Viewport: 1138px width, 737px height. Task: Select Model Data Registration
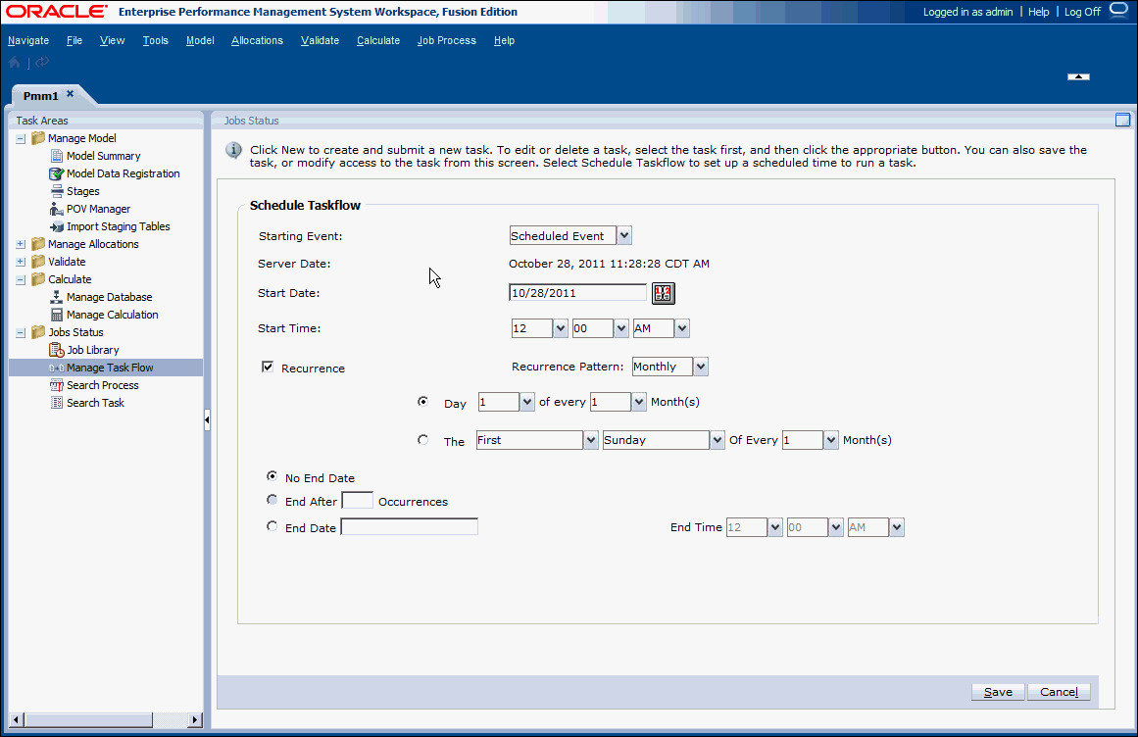click(122, 172)
